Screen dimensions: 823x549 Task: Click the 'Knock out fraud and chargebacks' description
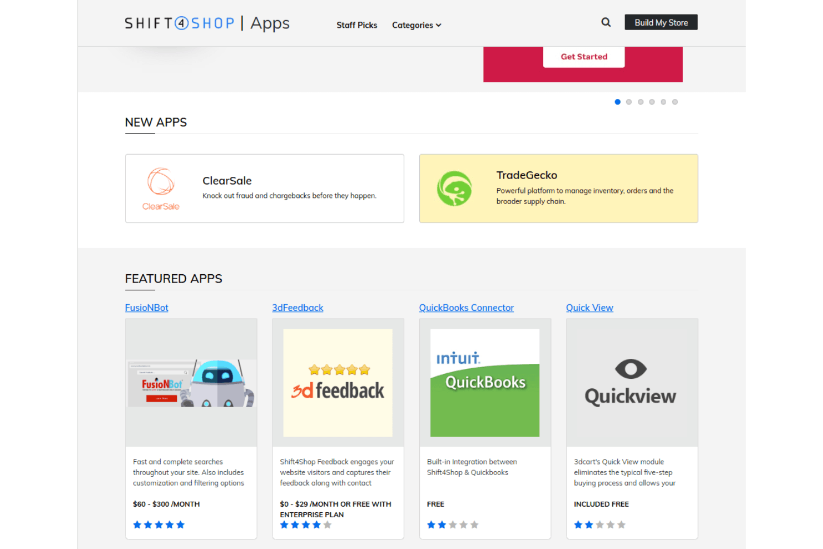pyautogui.click(x=289, y=196)
